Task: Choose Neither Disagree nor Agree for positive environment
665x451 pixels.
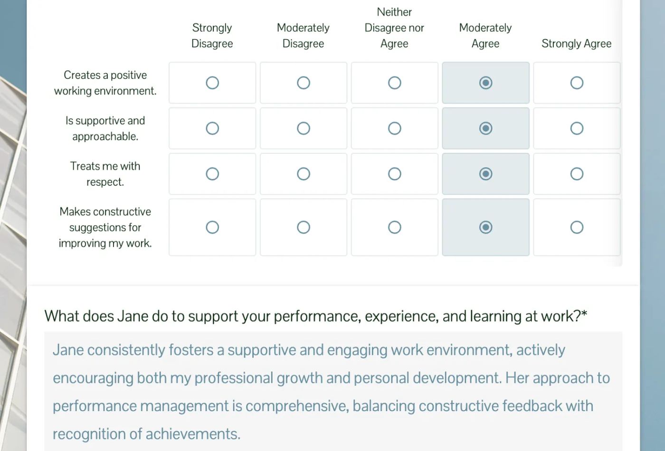Action: pos(395,83)
